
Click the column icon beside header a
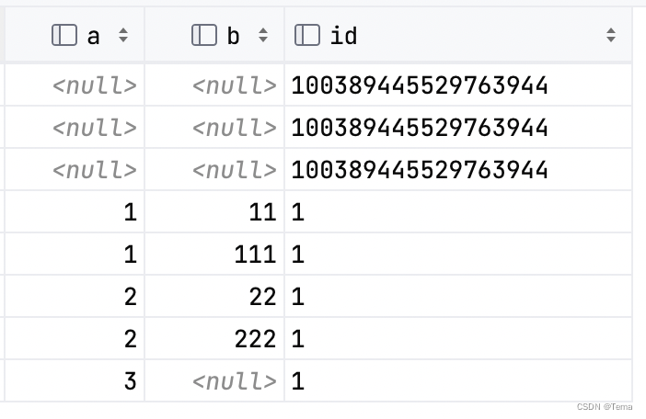64,35
